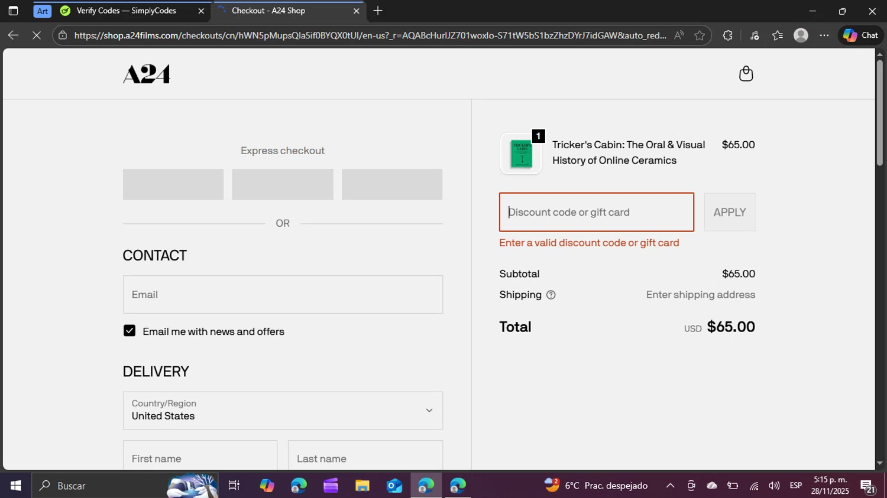Viewport: 887px width, 498px height.
Task: Select the Checkout - A24 Shop tab
Action: pyautogui.click(x=268, y=11)
